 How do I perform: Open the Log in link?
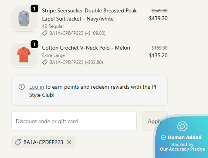point(37,87)
